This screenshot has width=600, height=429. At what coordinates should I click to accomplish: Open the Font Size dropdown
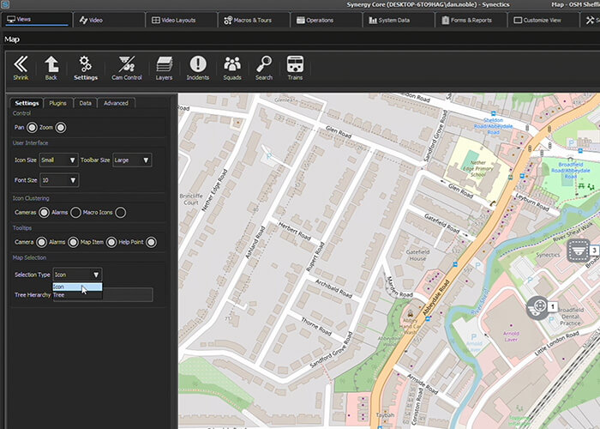pos(59,180)
